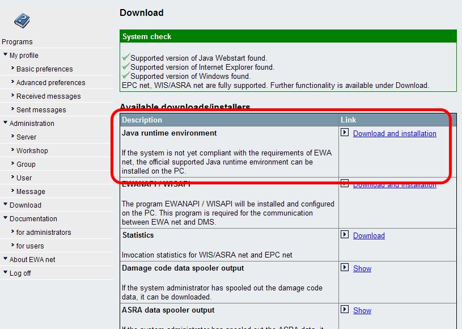Viewport: 462px width, 329px height.
Task: Click the arrow icon in Java runtime environment row
Action: click(345, 132)
